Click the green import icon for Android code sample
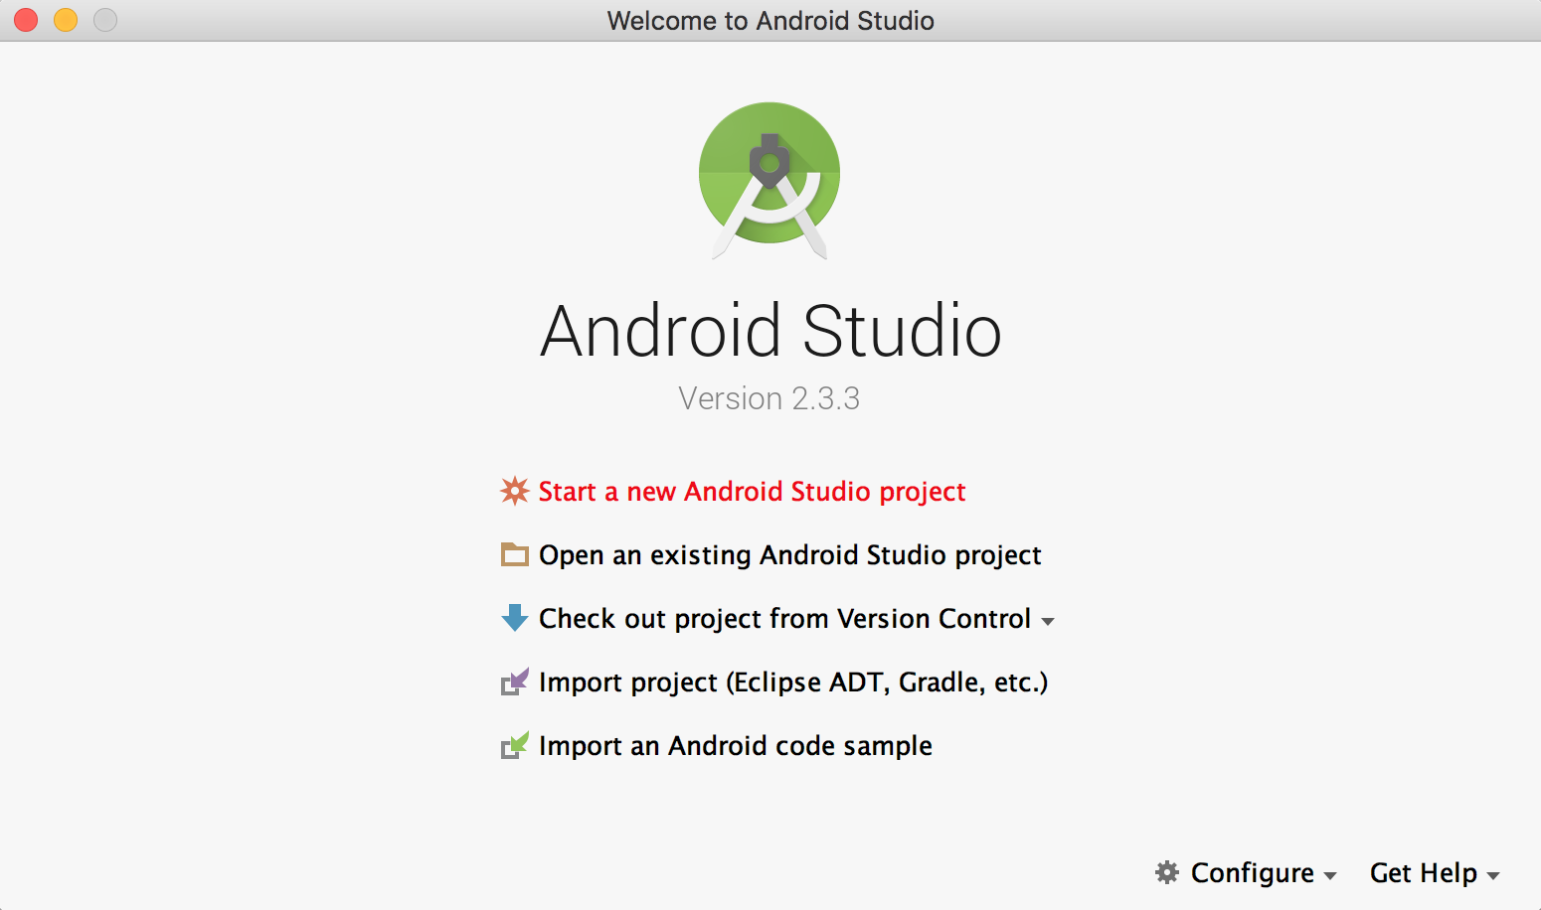Viewport: 1541px width, 910px height. (x=514, y=745)
